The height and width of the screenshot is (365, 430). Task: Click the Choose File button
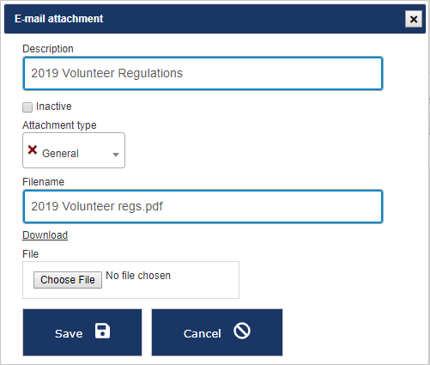point(68,280)
